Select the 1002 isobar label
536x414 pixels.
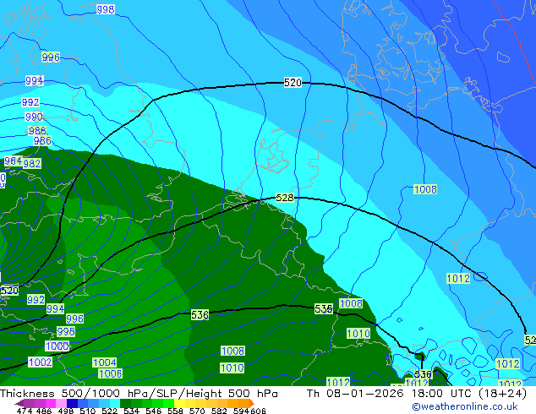point(41,362)
